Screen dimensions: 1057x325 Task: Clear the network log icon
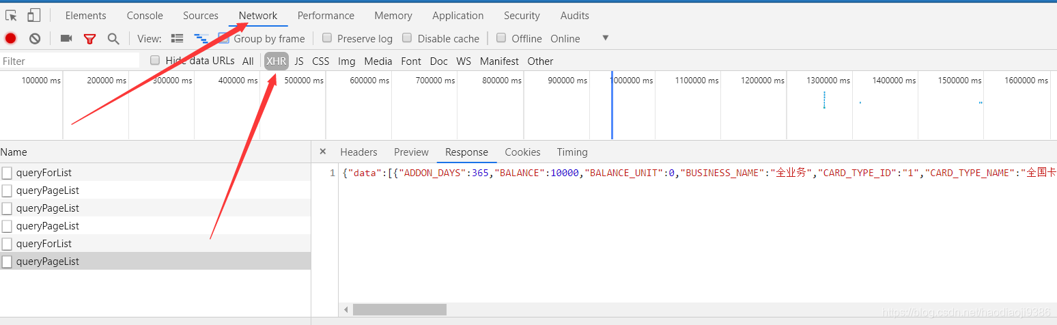pyautogui.click(x=35, y=38)
